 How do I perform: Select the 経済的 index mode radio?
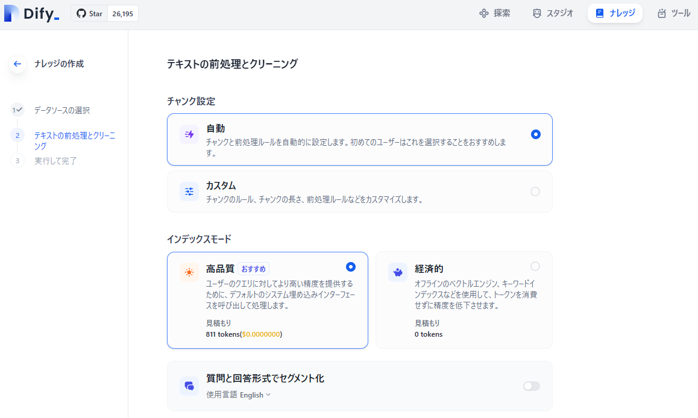535,266
